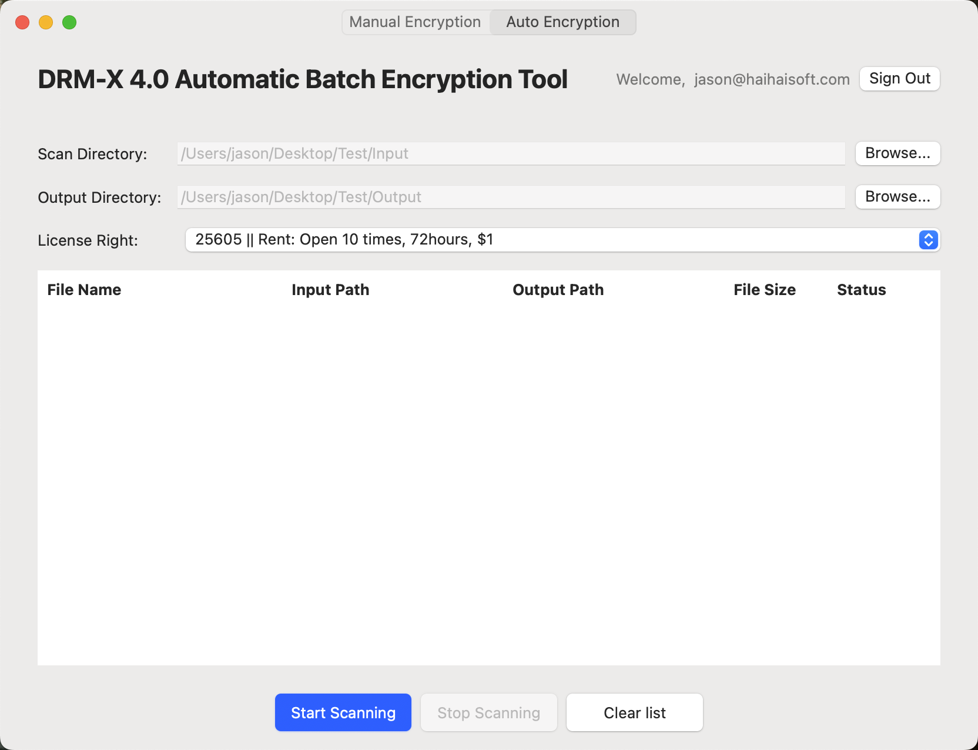Click the File Name column header
Viewport: 978px width, 750px height.
point(84,290)
